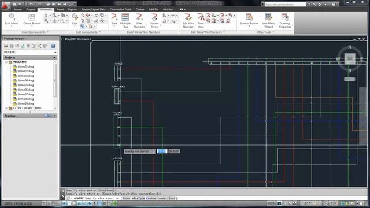This screenshot has height=208, width=370.
Task: Launch the Symbol Builder
Action: [x=249, y=19]
